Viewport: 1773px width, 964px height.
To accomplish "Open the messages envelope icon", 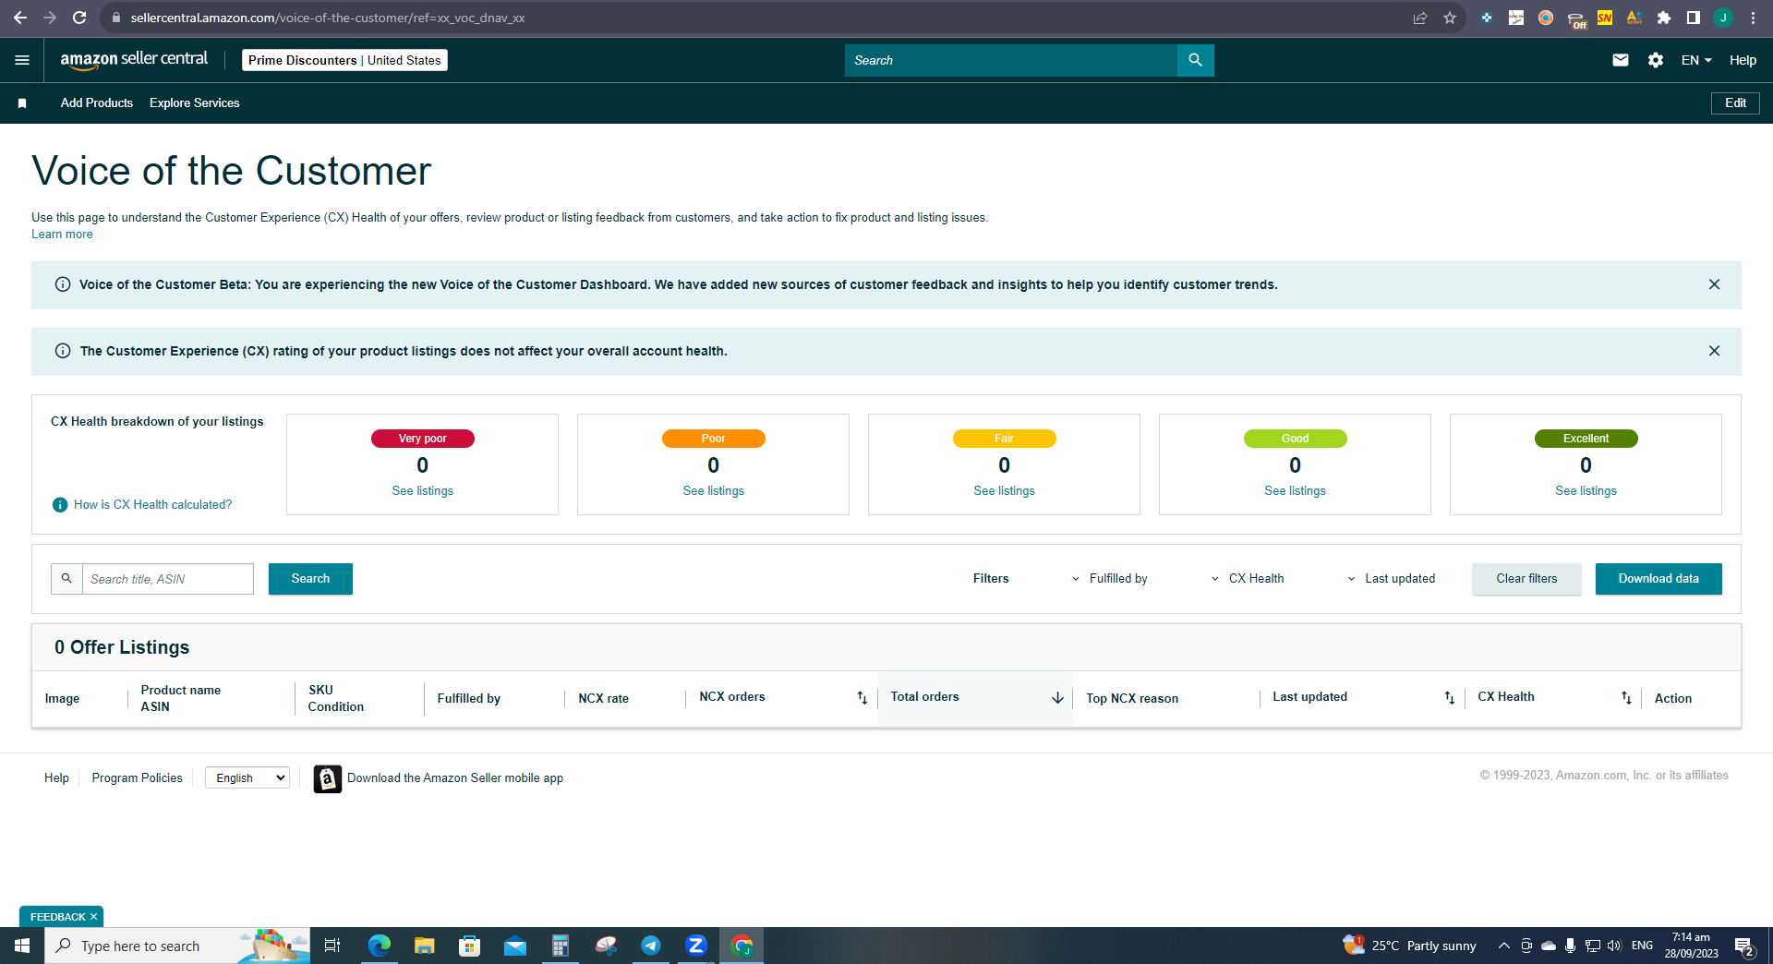I will coord(1620,60).
